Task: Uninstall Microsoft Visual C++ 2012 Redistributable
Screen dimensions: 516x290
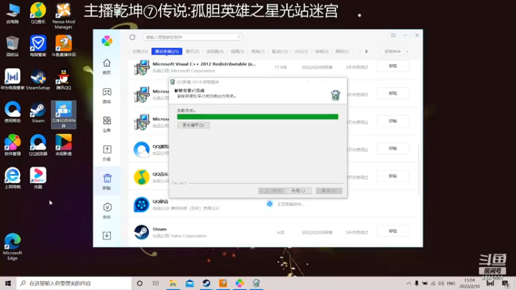Action: 393,66
